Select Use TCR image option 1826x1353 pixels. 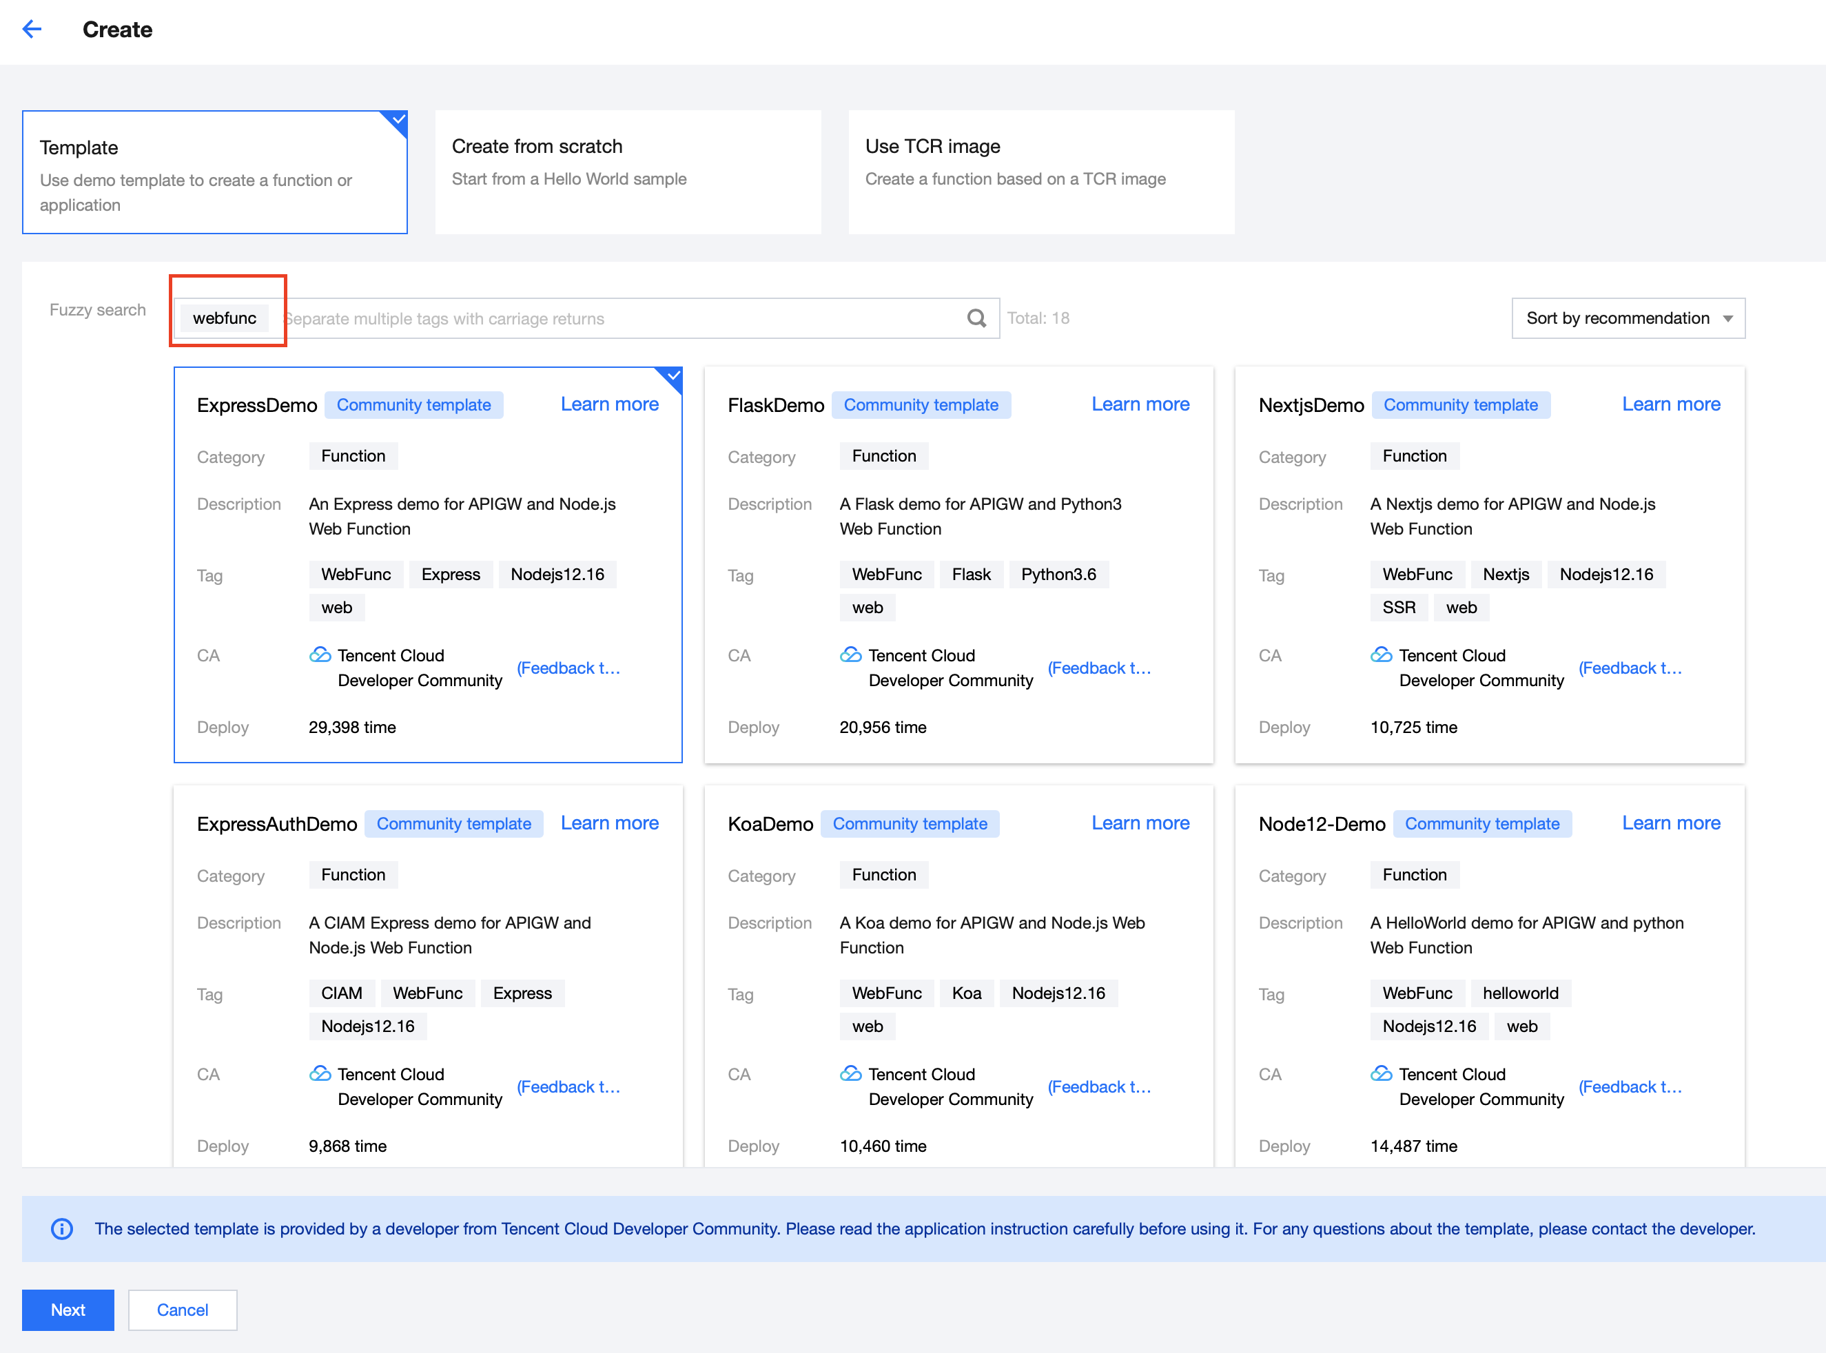(x=1040, y=173)
